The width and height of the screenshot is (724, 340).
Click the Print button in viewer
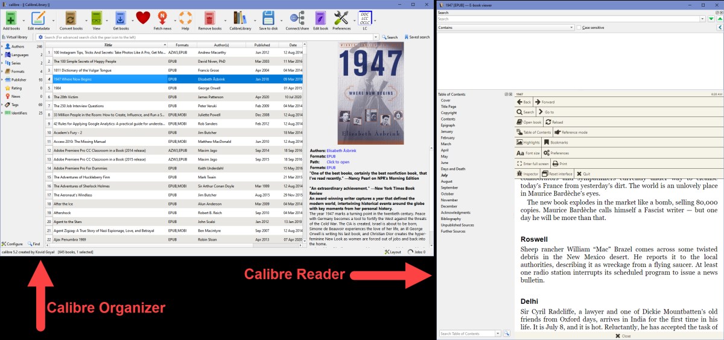click(560, 163)
